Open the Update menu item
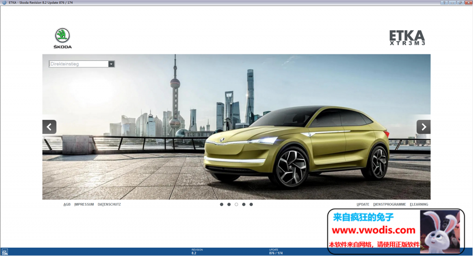473x256 pixels. pyautogui.click(x=363, y=204)
